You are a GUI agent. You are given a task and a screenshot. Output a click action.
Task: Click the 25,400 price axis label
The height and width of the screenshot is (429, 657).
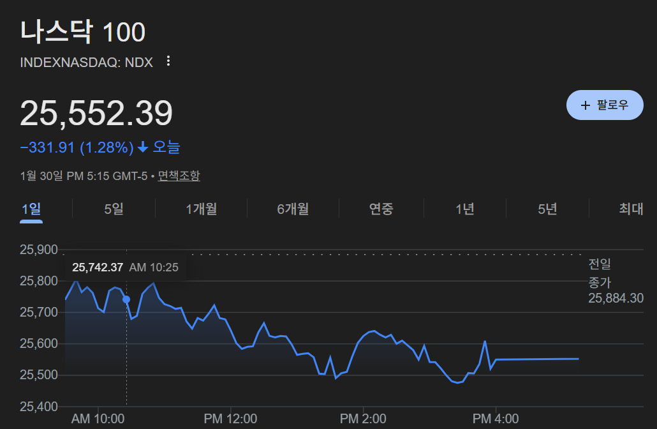pos(38,407)
